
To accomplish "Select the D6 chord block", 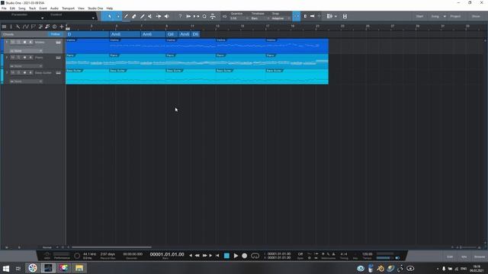I will 195,34.
